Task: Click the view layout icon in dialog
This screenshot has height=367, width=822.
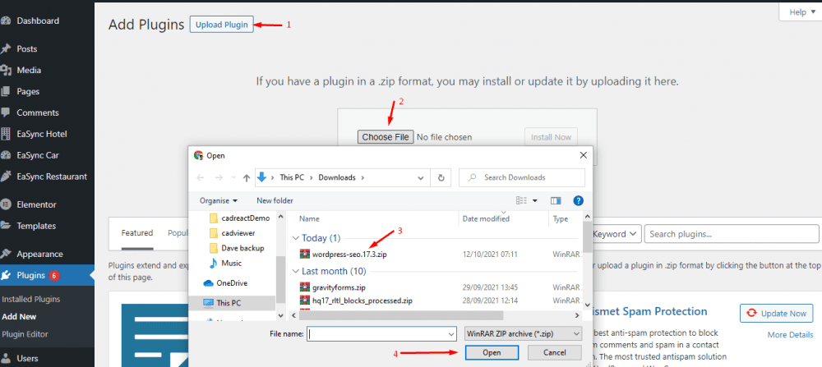Action: pos(521,200)
